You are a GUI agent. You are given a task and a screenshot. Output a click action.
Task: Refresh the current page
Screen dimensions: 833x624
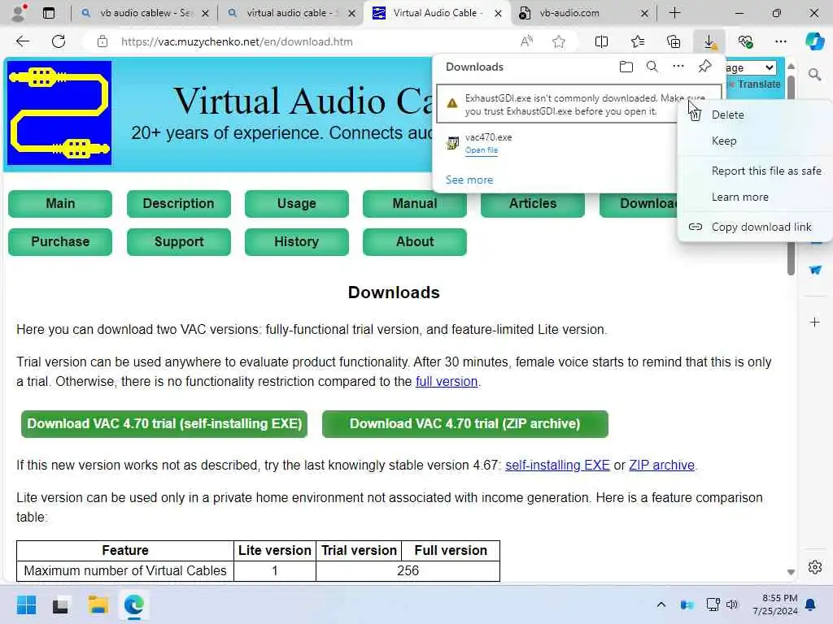coord(59,41)
